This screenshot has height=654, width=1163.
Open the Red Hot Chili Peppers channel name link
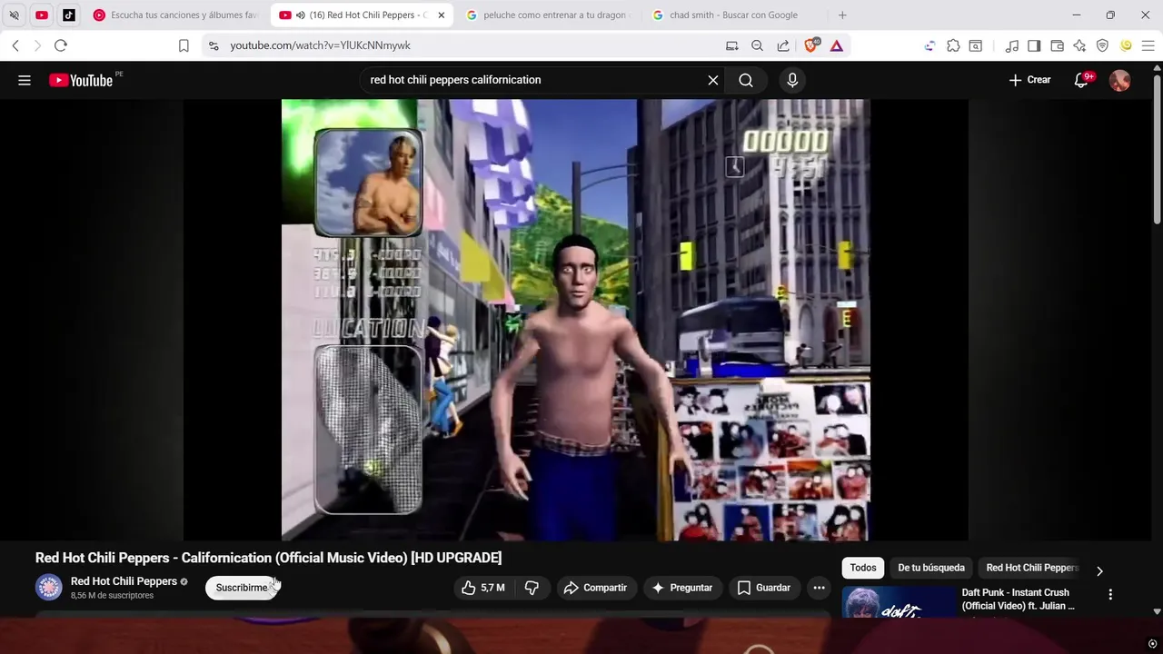[x=124, y=581]
